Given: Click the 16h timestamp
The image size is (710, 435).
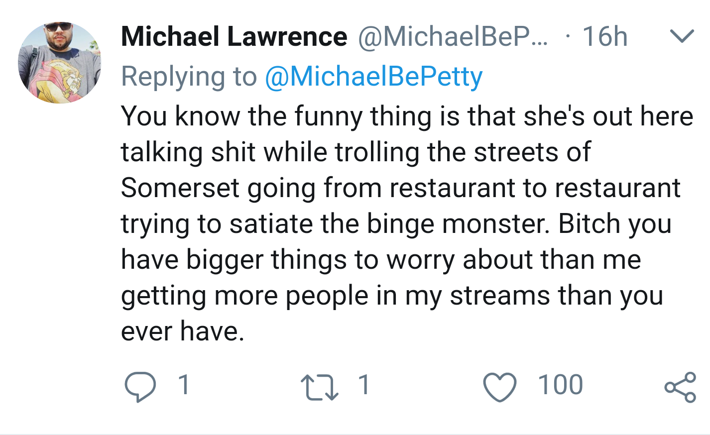Looking at the screenshot, I should coord(604,37).
